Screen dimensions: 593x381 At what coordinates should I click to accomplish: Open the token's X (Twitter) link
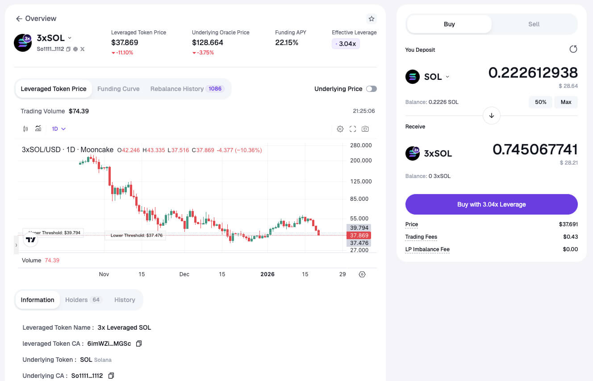pos(82,49)
